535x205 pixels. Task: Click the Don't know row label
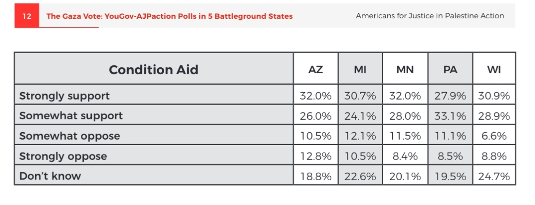pos(50,176)
